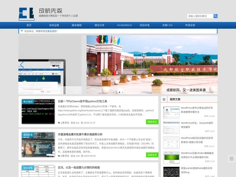Viewport: 236px width, 177px height.
Task: Click thumbnail of the anylink插件增加缓存 article
Action: pos(171,128)
